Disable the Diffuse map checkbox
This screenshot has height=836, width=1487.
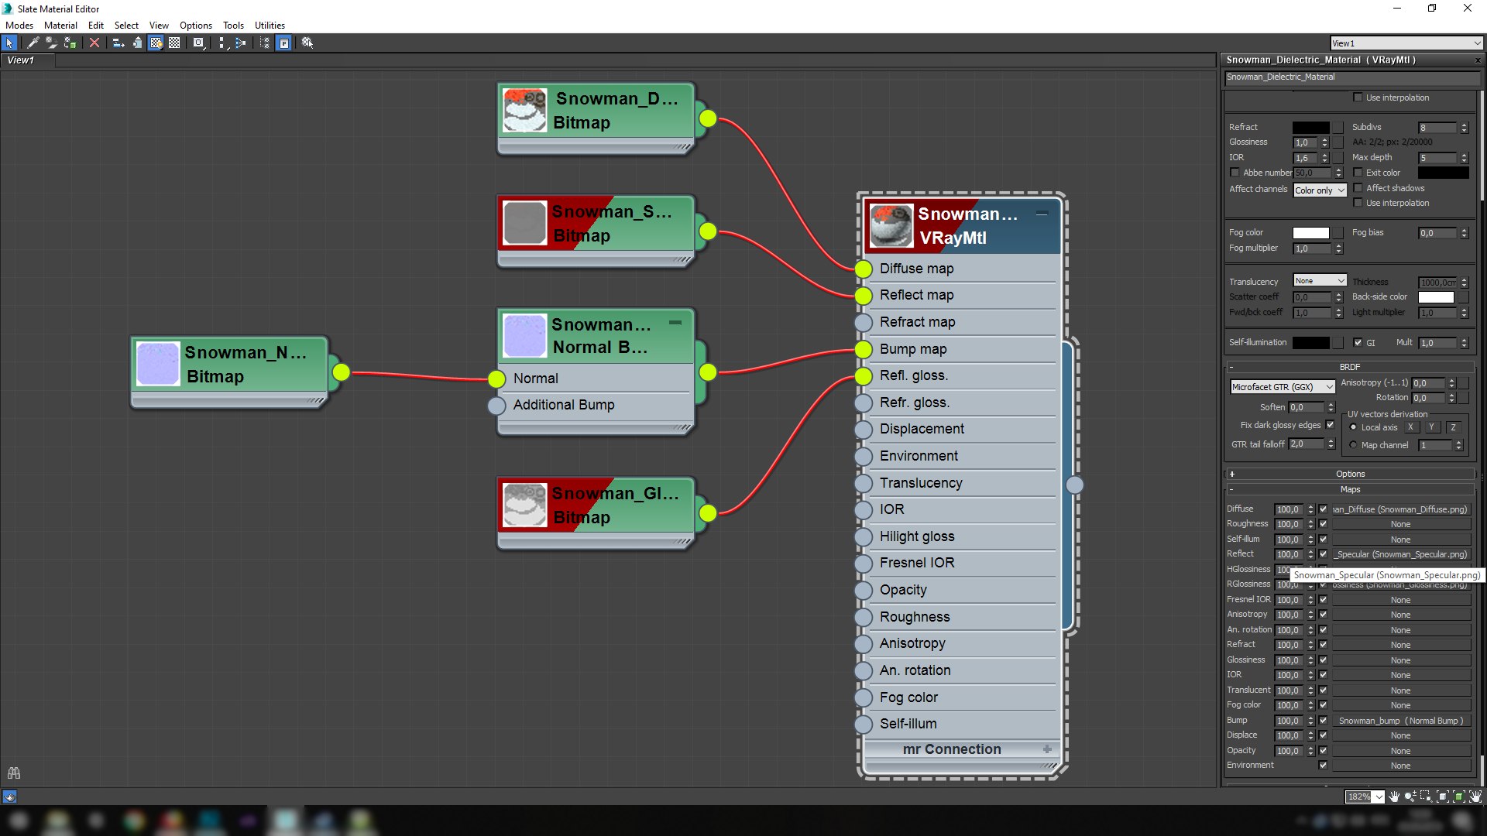tap(1323, 509)
